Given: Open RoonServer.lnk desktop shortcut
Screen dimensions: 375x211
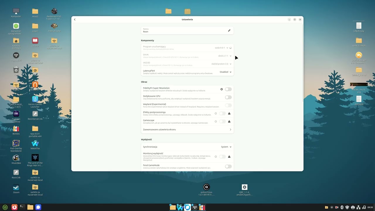Looking at the screenshot, I should tap(35, 115).
